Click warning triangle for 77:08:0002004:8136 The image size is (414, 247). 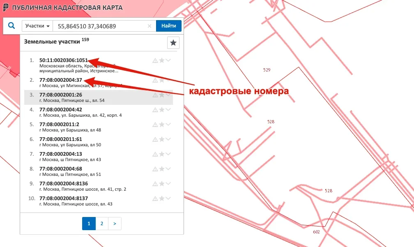click(155, 184)
